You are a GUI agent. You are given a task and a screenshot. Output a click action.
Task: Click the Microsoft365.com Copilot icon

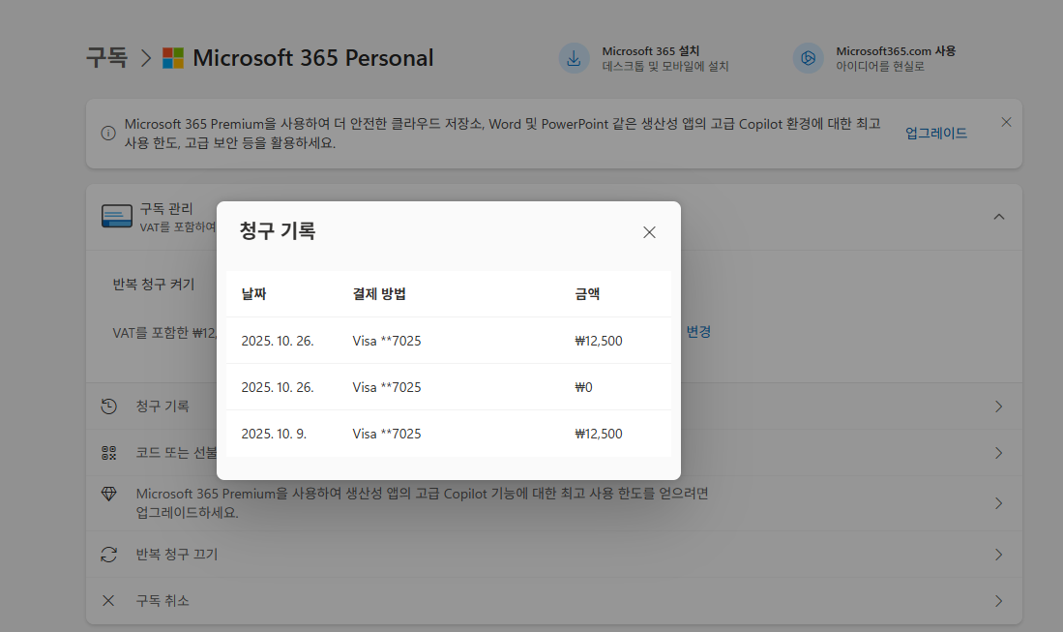(x=808, y=58)
